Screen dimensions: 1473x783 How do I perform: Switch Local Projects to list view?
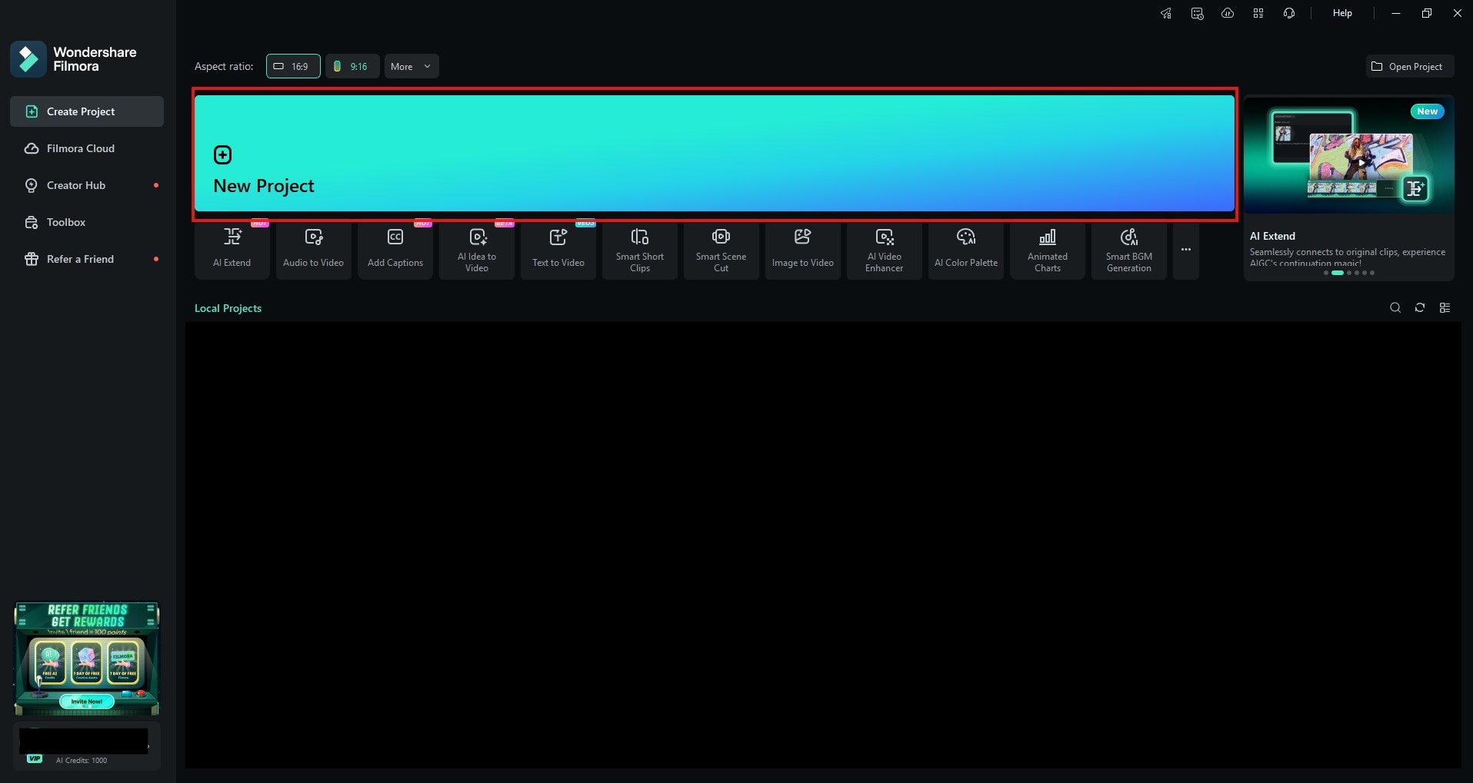pos(1445,308)
